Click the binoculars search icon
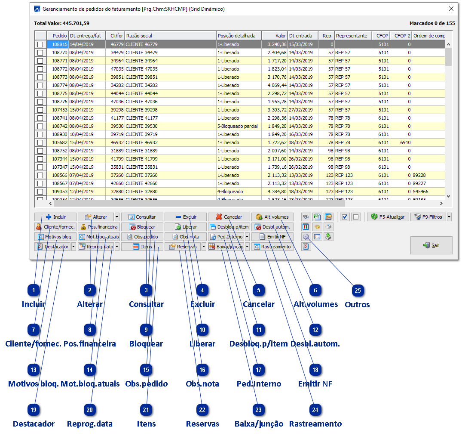468x436 pixels. pyautogui.click(x=306, y=217)
